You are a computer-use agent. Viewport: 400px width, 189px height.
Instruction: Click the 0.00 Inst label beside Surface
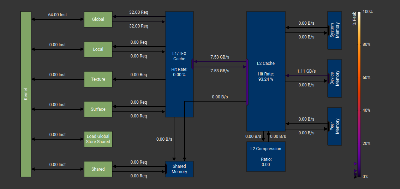pyautogui.click(x=58, y=105)
